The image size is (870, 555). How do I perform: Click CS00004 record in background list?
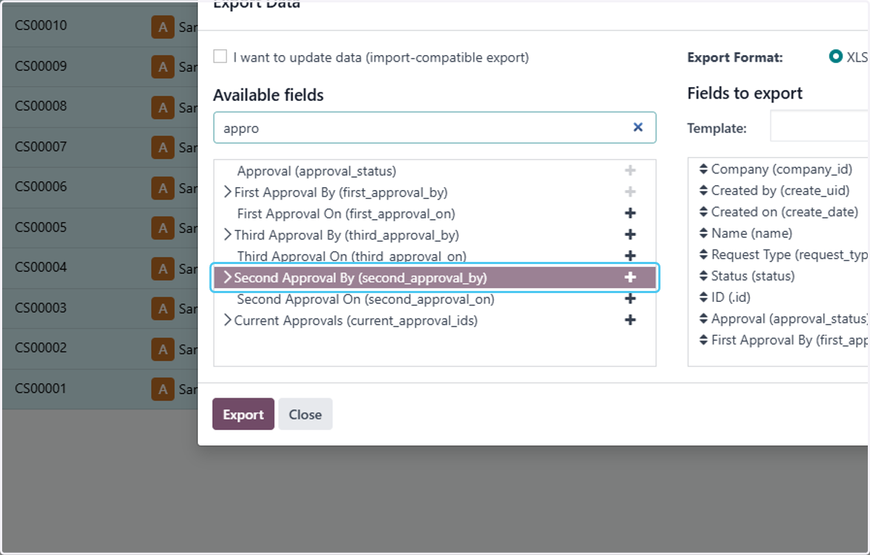pyautogui.click(x=41, y=268)
